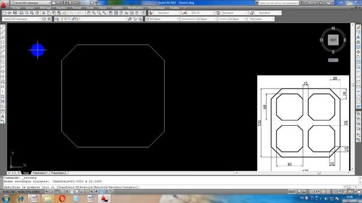Open the ParCouleur plot style dropdown
Viewport: 362px width, 203px height.
point(261,19)
